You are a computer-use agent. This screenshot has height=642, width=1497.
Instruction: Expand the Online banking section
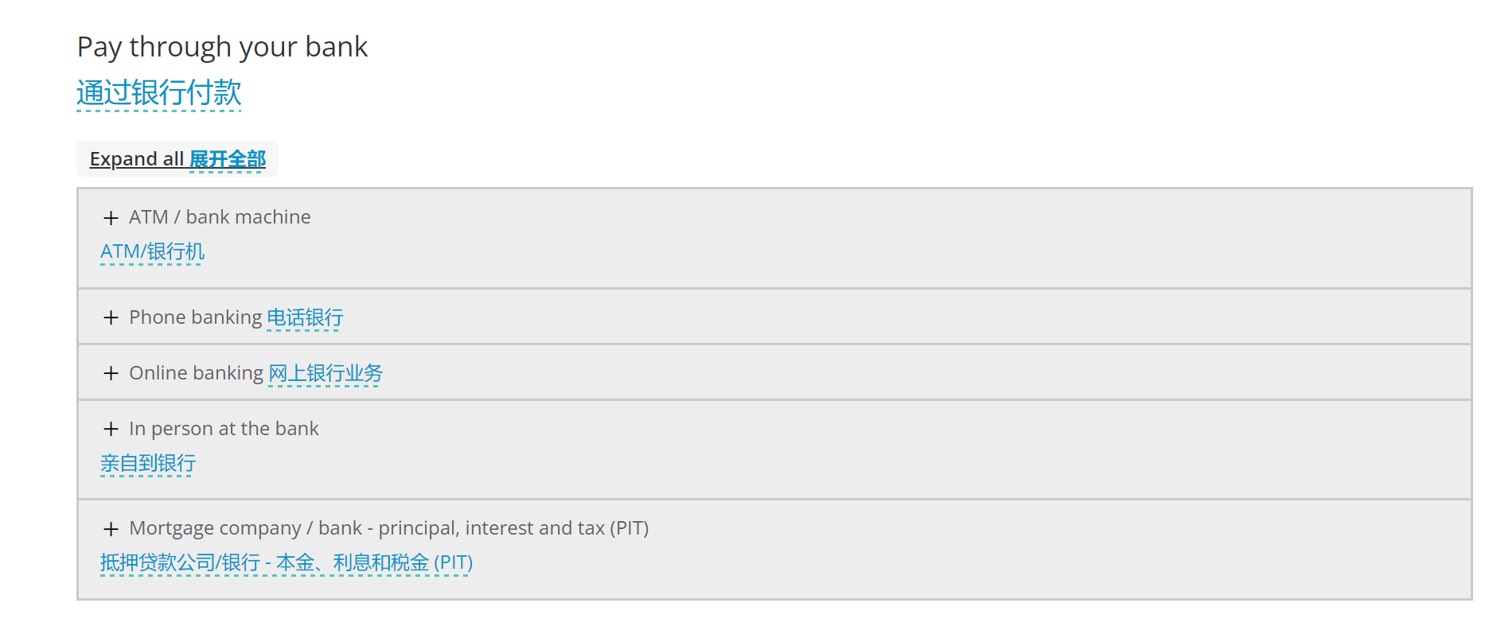pyautogui.click(x=196, y=373)
